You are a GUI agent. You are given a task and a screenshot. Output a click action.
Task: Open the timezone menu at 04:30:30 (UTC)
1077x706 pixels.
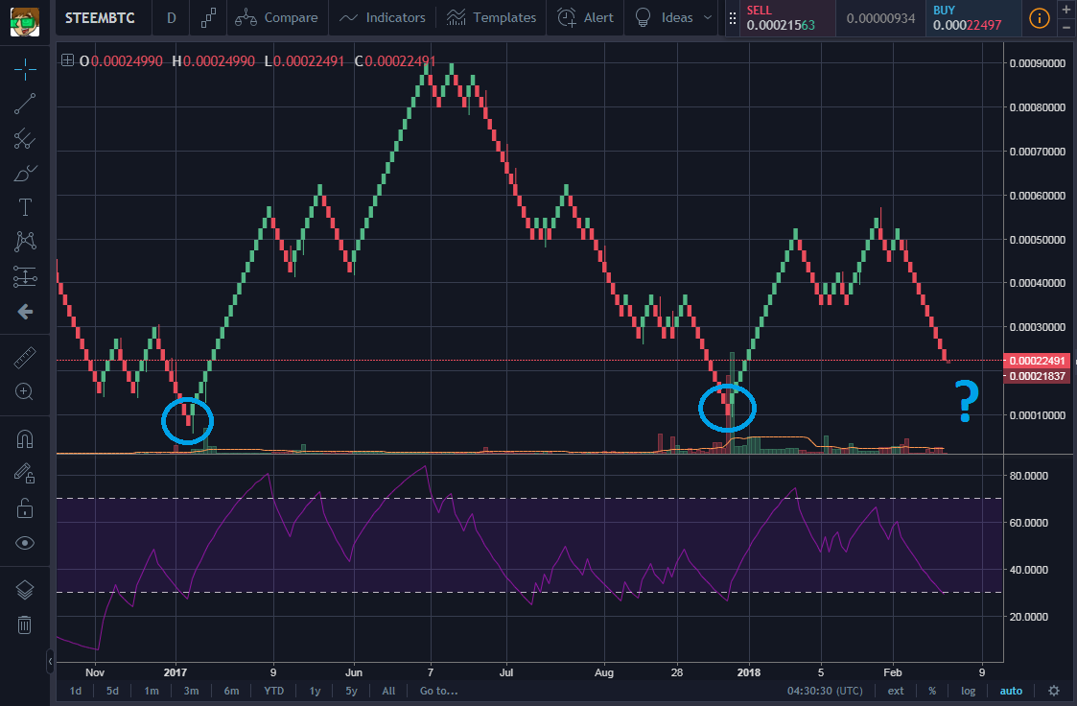(825, 691)
